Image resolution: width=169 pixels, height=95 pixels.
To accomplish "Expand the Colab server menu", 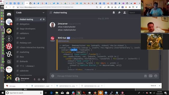I will [43, 13].
